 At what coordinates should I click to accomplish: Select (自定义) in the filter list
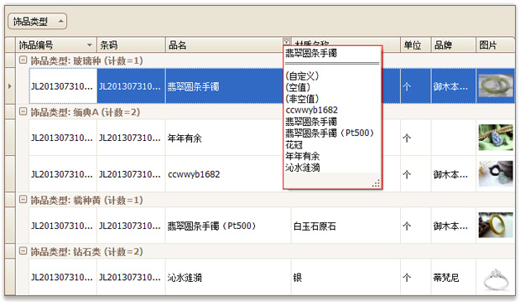(x=302, y=76)
